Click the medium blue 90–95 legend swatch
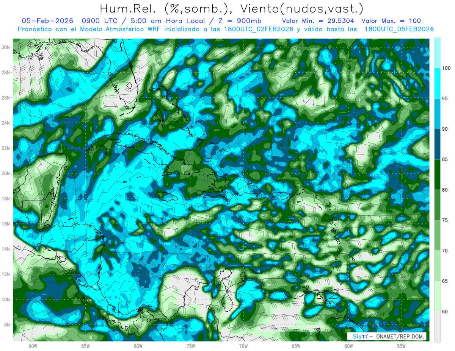The image size is (455, 351). point(437,114)
